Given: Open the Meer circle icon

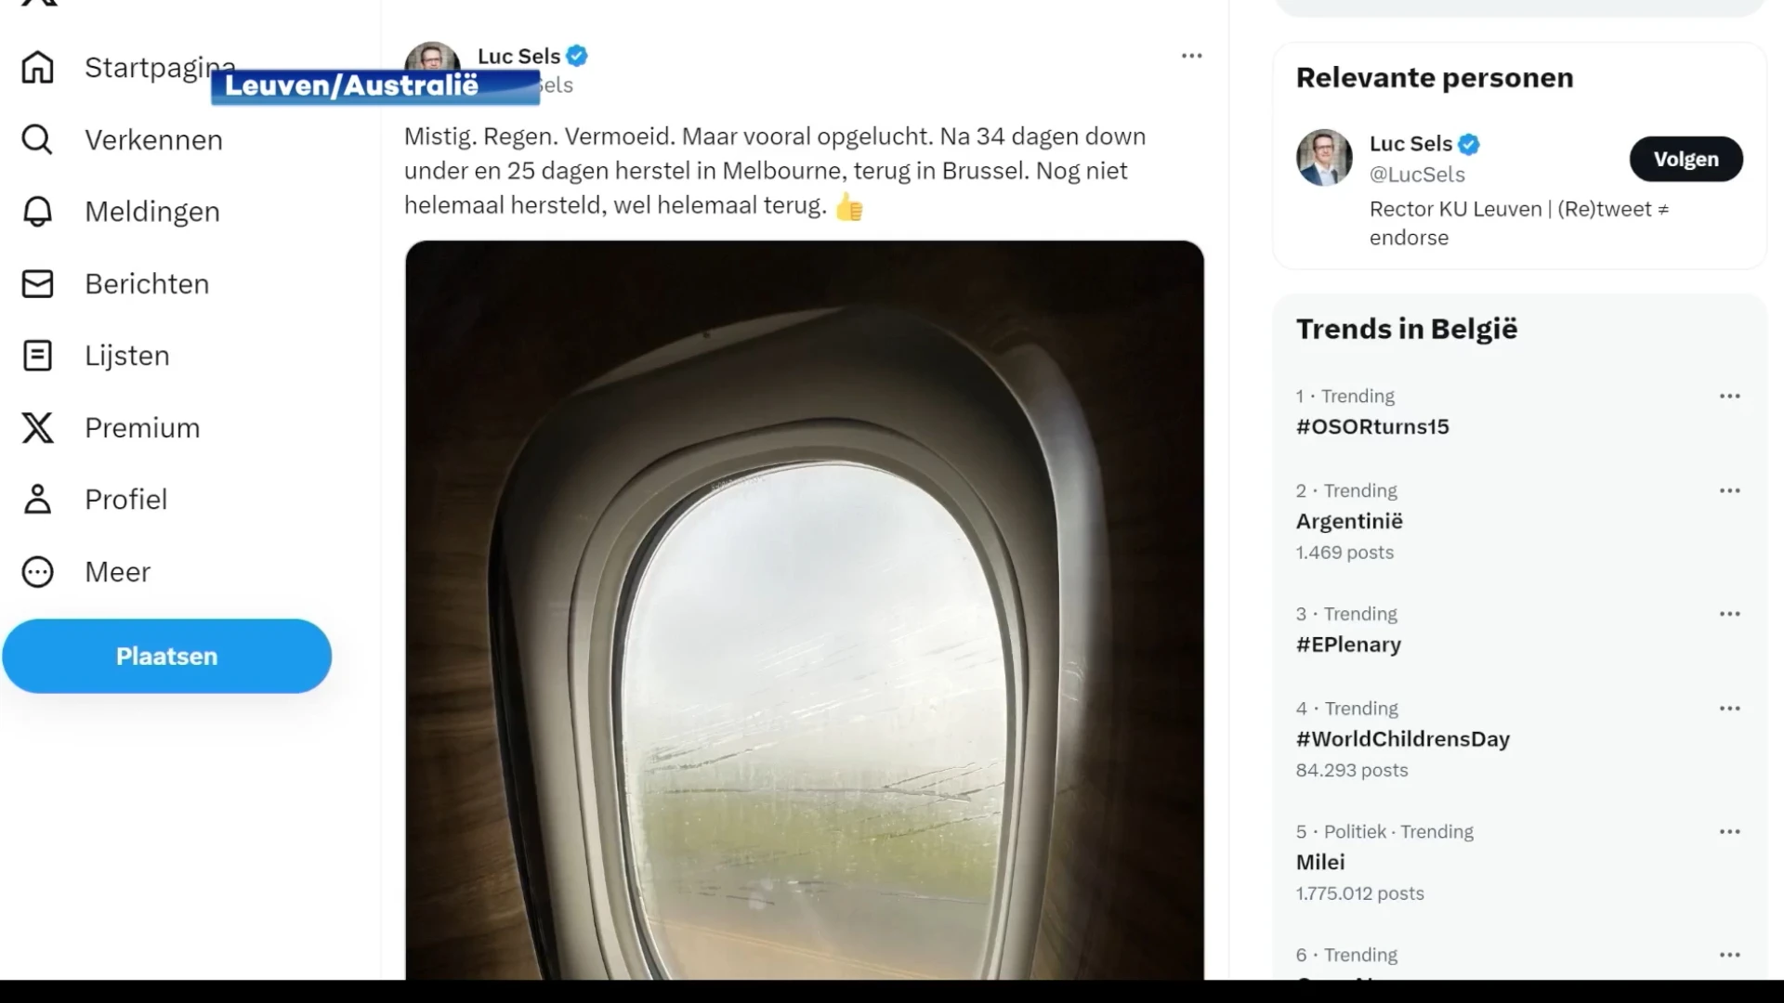Looking at the screenshot, I should click(37, 571).
